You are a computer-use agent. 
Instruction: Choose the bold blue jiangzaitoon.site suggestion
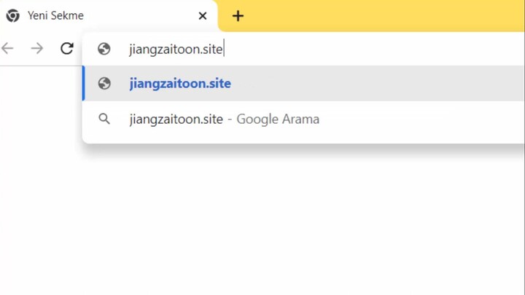[180, 83]
